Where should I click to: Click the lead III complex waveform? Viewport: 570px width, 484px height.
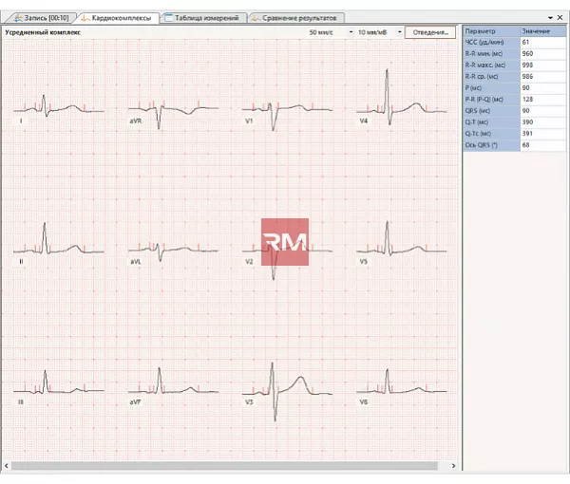click(59, 382)
